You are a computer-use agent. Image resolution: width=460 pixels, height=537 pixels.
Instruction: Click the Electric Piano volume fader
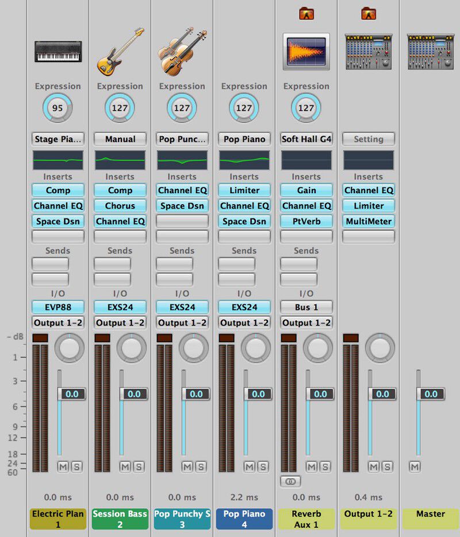(x=71, y=394)
